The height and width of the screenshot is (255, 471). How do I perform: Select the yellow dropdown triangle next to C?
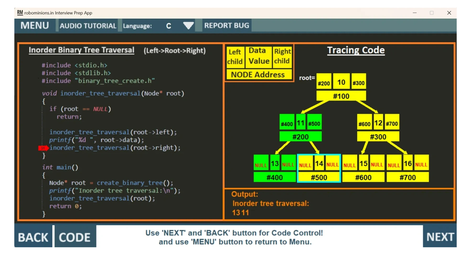[188, 25]
